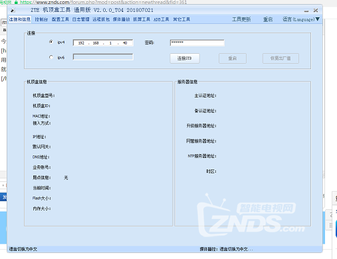
Task: Close the ZTE tool window
Action: click(x=316, y=11)
